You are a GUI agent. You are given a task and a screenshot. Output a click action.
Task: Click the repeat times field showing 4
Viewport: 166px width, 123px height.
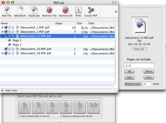click(x=147, y=84)
